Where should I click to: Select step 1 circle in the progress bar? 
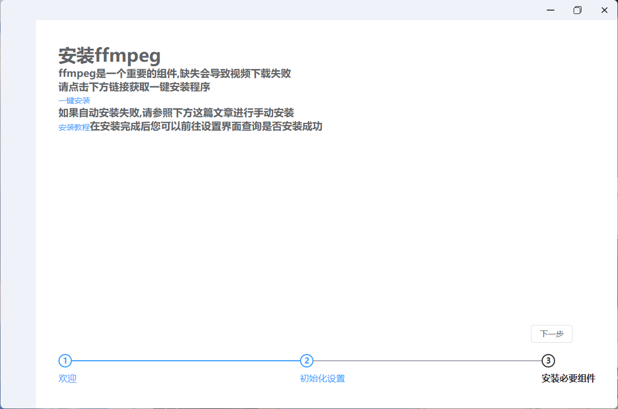pyautogui.click(x=65, y=361)
